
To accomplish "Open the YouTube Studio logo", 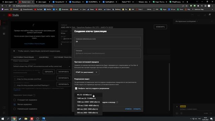I will pos(13,15).
